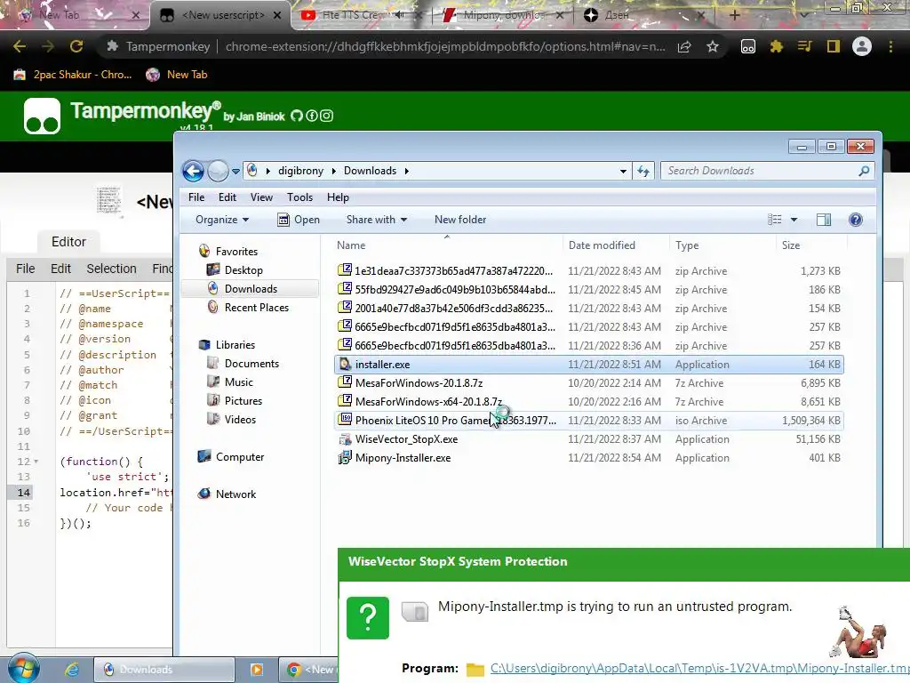910x683 pixels.
Task: Click New folder button
Action: [460, 220]
